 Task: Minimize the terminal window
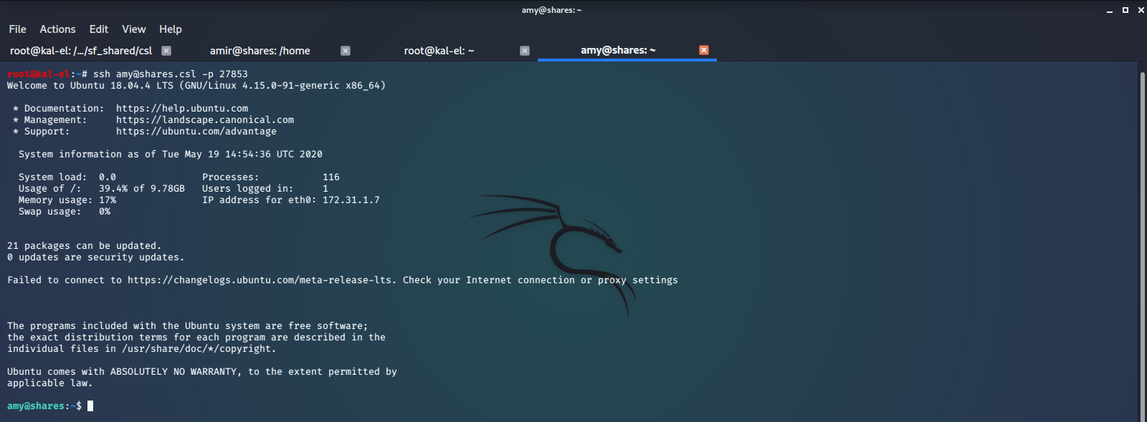[x=1110, y=10]
